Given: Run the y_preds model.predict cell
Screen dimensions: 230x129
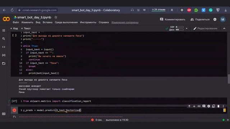Looking at the screenshot, I should pos(14,110).
